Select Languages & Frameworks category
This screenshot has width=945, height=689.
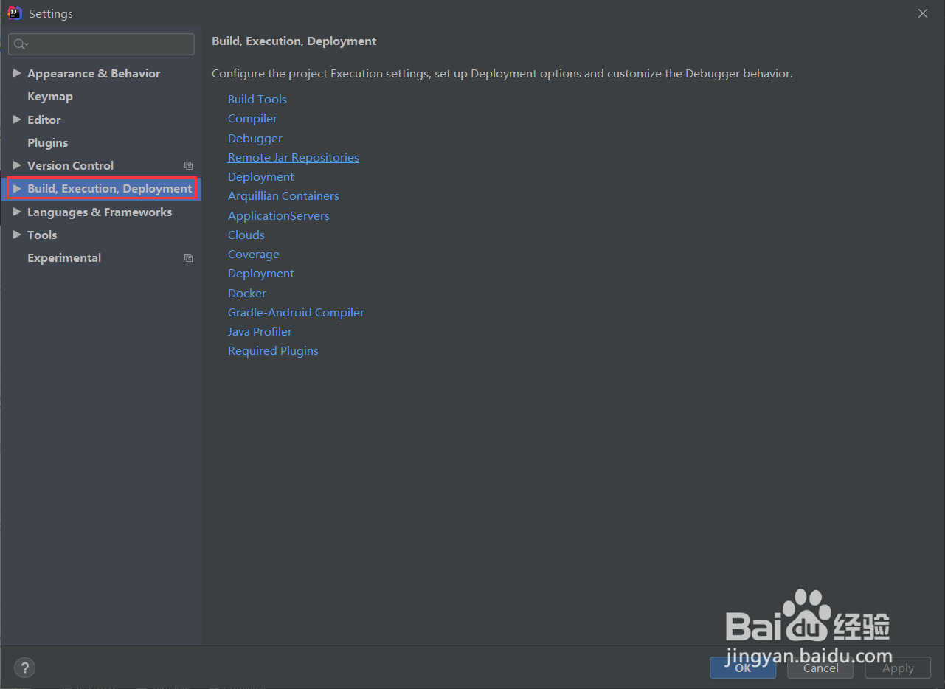coord(100,212)
